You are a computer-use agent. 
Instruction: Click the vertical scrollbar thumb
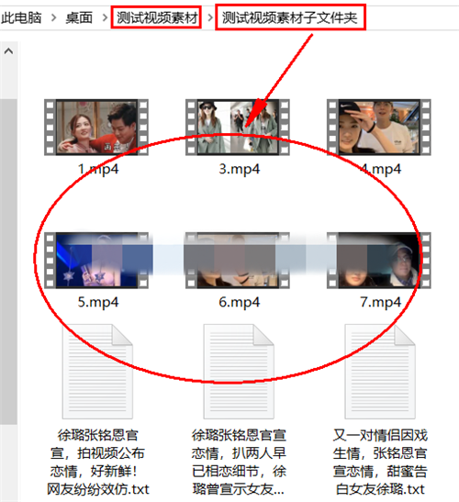click(8, 262)
